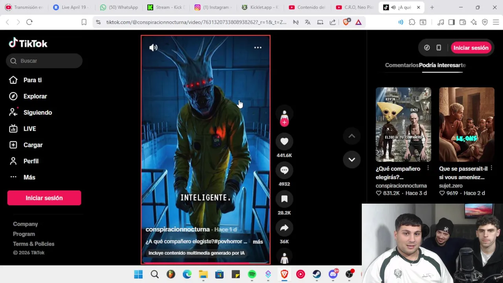The height and width of the screenshot is (283, 503).
Task: Open Windows Start menu
Action: tap(138, 274)
